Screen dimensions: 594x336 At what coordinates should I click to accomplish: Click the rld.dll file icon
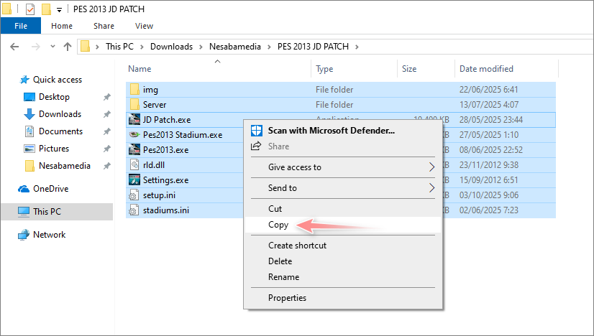134,164
